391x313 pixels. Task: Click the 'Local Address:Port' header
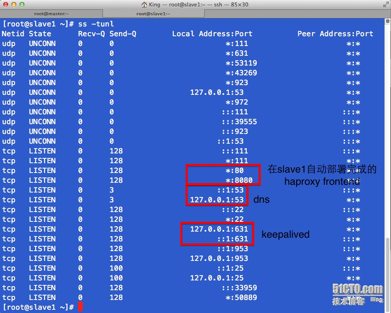tap(212, 34)
